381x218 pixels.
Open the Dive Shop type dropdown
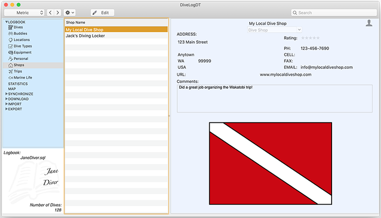point(274,30)
